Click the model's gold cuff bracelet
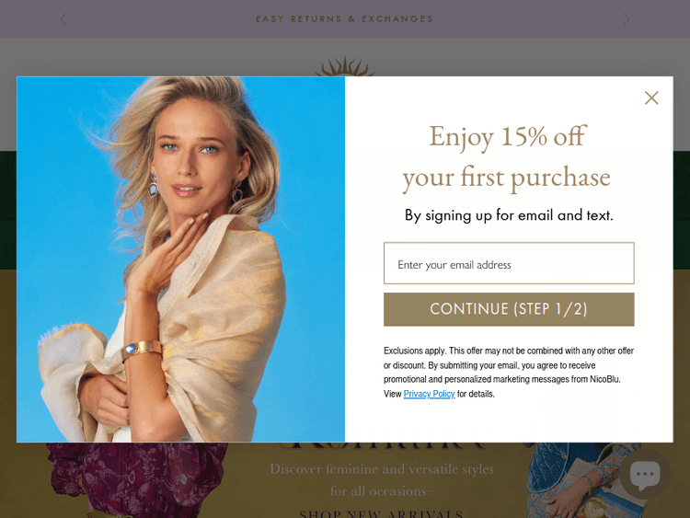Viewport: 690px width, 518px height. point(142,349)
